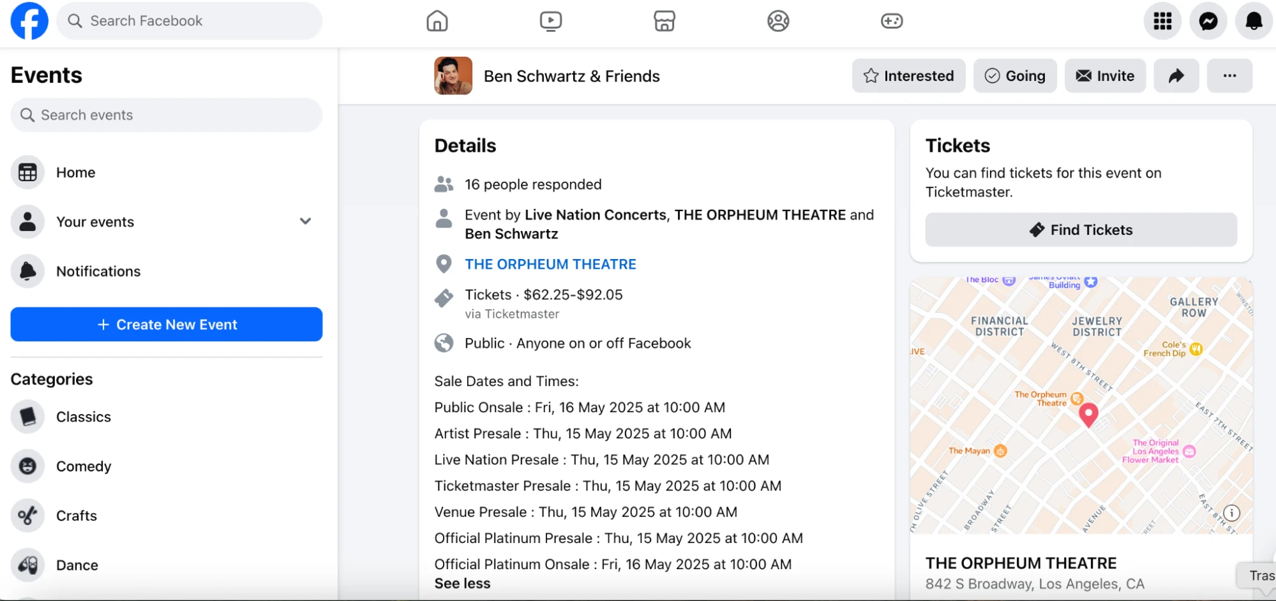1276x601 pixels.
Task: Open the Home feed icon in top navigation
Action: coord(437,21)
